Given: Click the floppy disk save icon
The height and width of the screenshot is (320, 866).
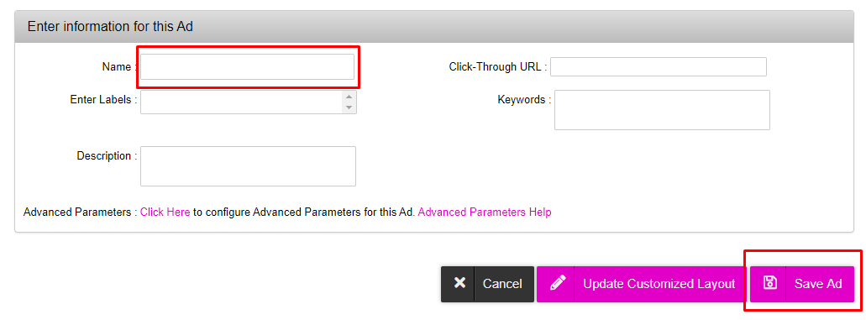Looking at the screenshot, I should pos(769,283).
